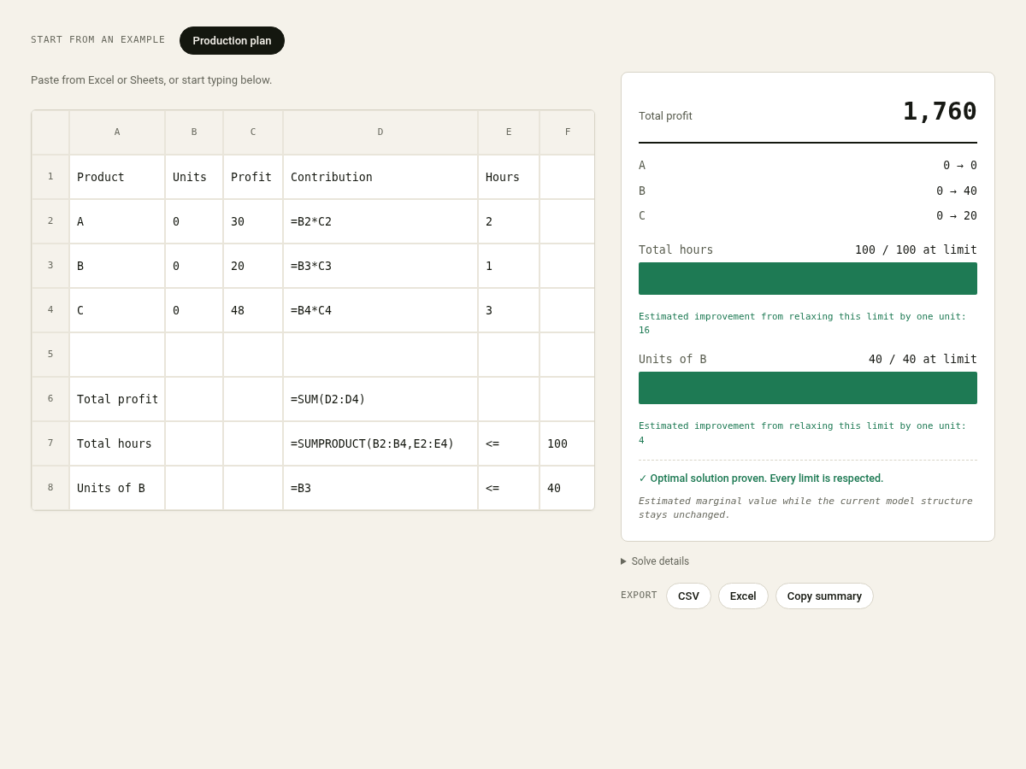Screen dimensions: 1026x769
Task: Click the Total hours label cell in the grid
Action: pyautogui.click(x=117, y=443)
